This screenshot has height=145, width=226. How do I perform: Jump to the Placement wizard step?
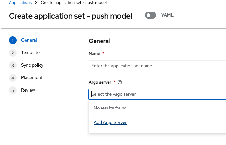pyautogui.click(x=32, y=78)
